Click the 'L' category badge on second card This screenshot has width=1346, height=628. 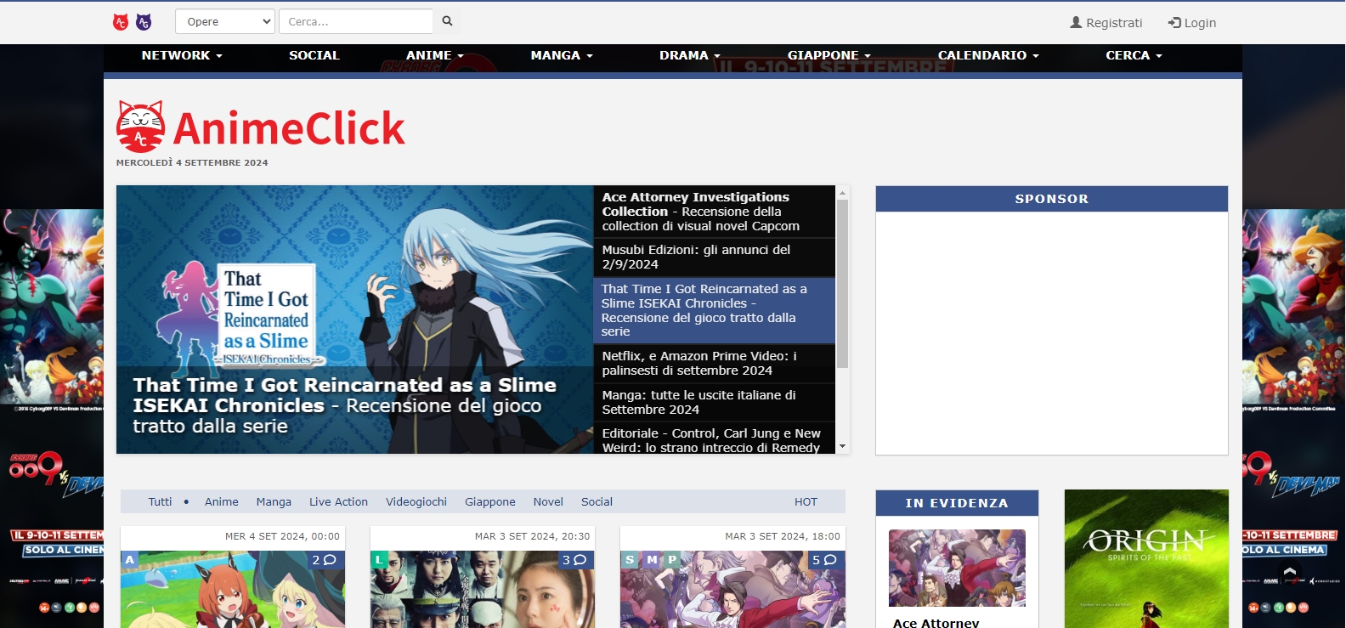379,559
